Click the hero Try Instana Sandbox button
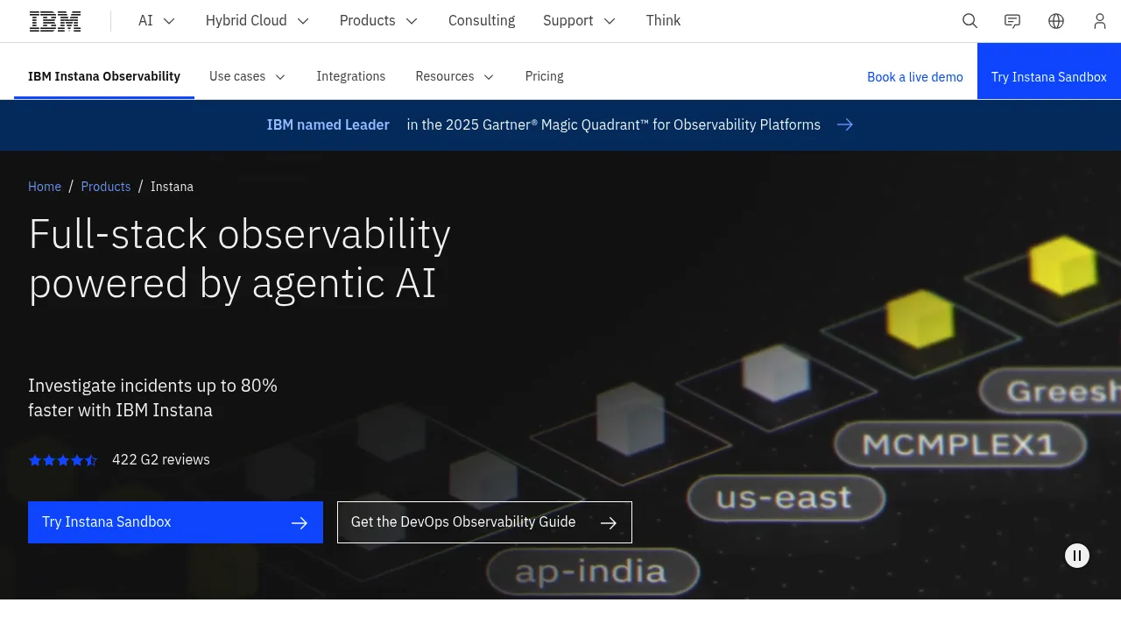Viewport: 1121px width, 631px height. click(x=175, y=522)
